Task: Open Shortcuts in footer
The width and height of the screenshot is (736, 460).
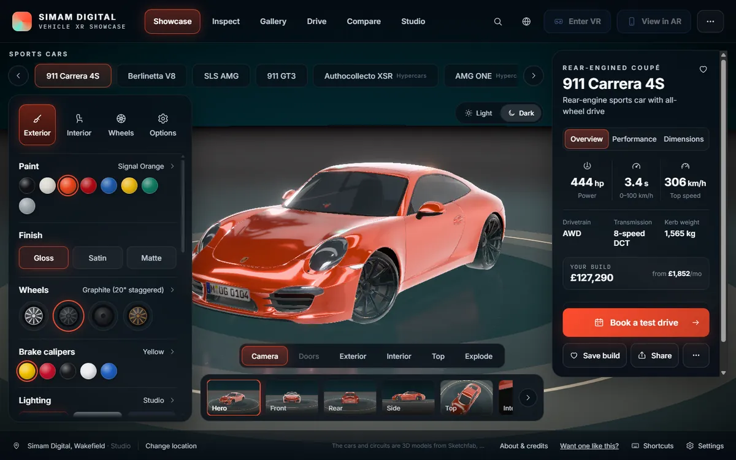Action: [x=653, y=446]
